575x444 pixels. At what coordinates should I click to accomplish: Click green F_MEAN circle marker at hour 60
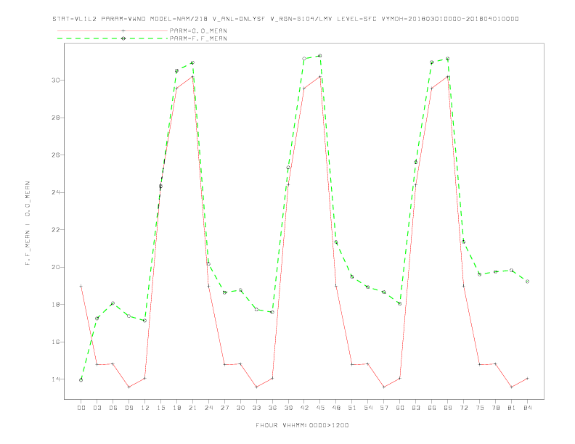click(x=400, y=304)
